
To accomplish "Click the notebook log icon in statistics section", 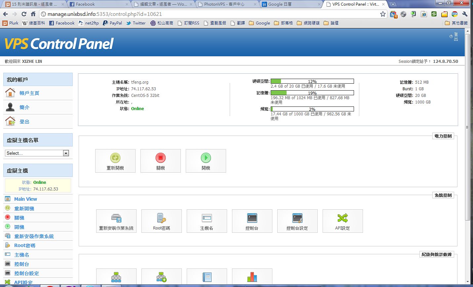I will [207, 277].
